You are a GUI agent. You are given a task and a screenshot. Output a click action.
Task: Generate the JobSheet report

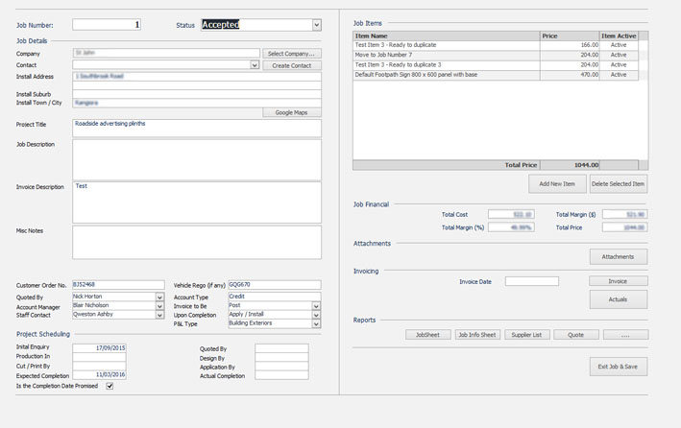tap(427, 335)
